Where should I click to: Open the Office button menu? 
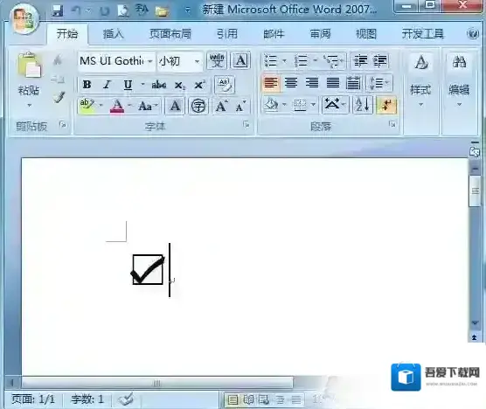pos(24,19)
